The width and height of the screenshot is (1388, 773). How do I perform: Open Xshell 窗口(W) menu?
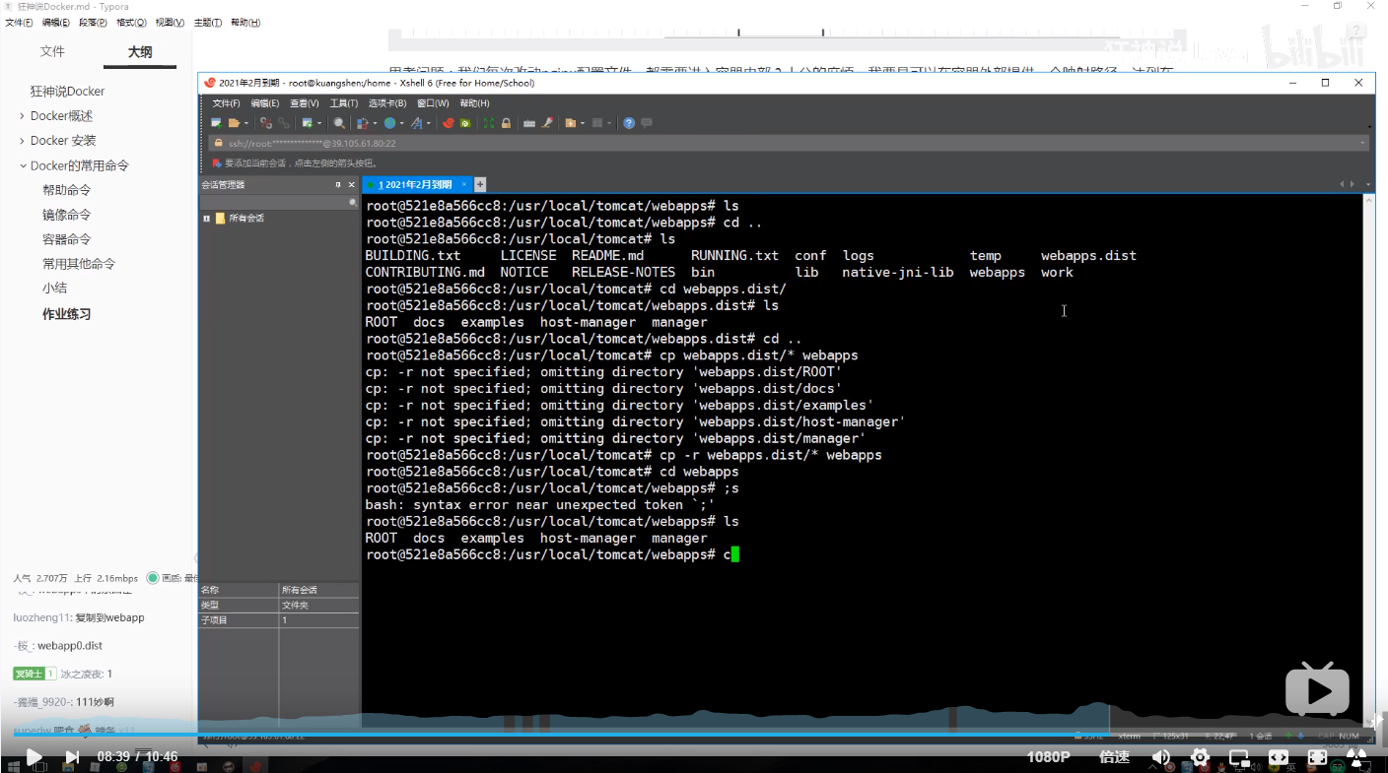(x=433, y=103)
